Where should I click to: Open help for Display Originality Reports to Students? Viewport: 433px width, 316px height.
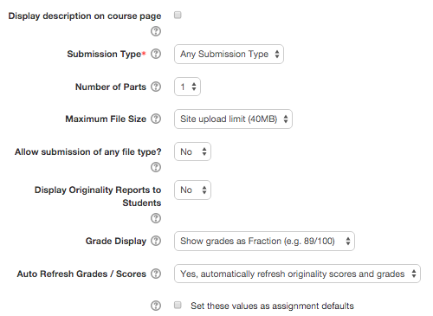pos(156,218)
